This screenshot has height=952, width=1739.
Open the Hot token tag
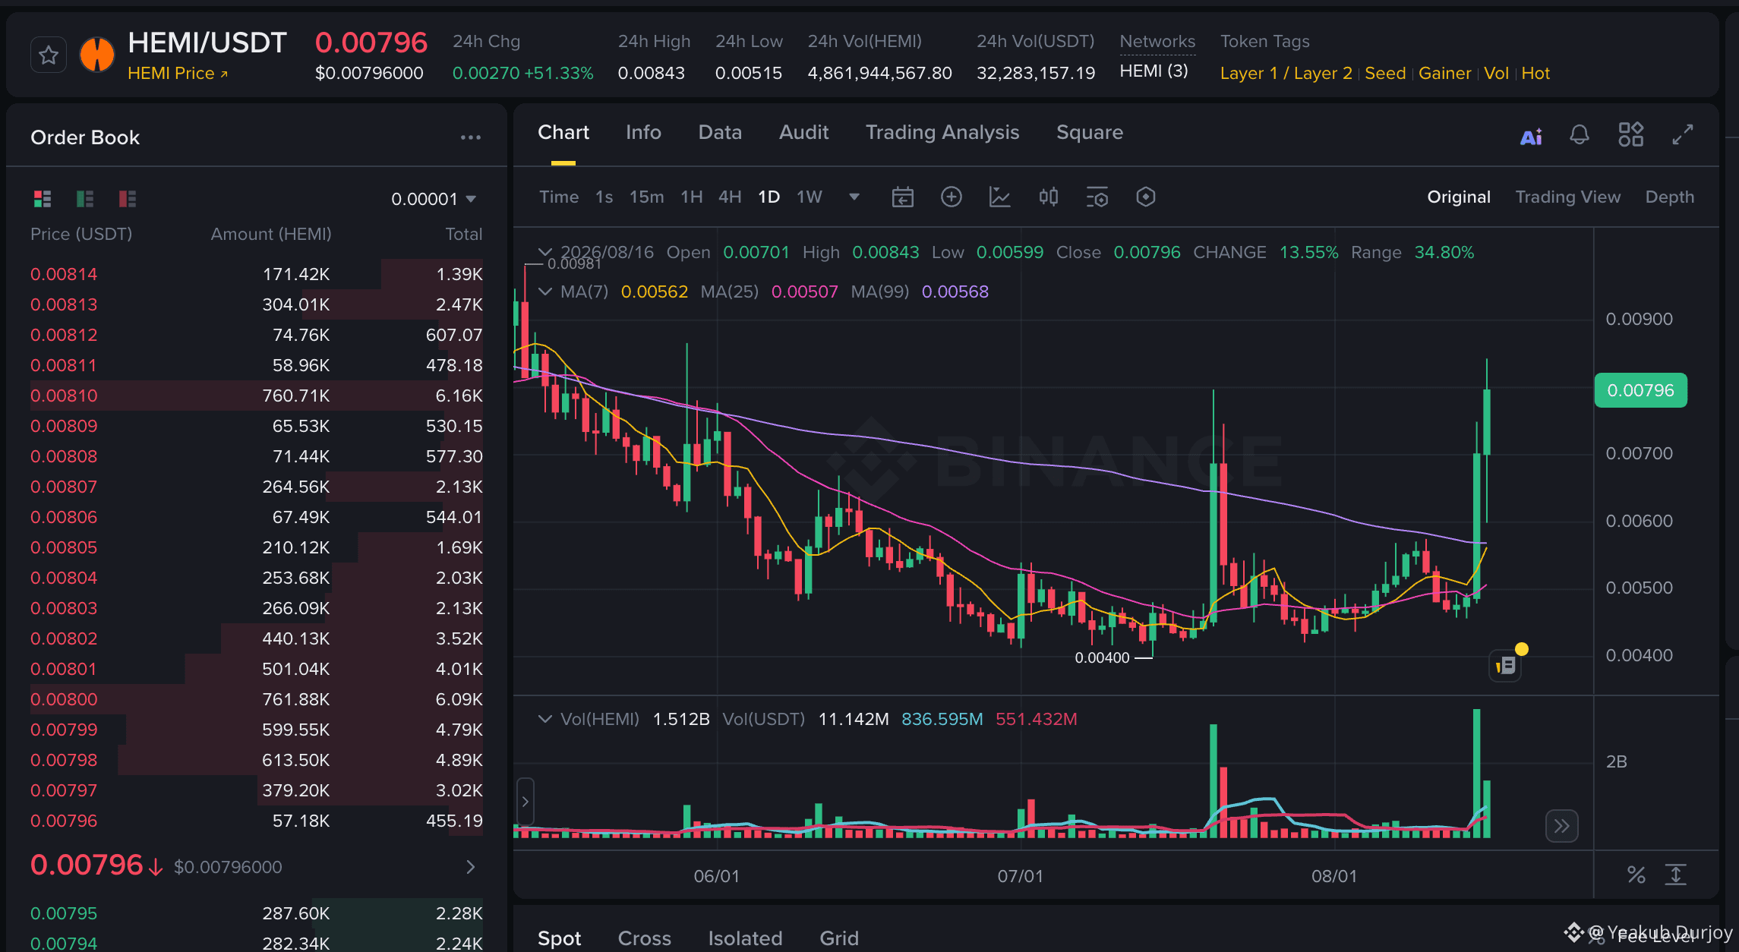click(1535, 74)
